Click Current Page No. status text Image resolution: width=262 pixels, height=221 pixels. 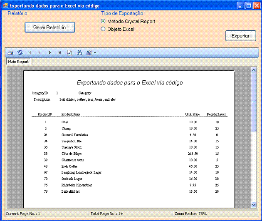[x=23, y=214]
